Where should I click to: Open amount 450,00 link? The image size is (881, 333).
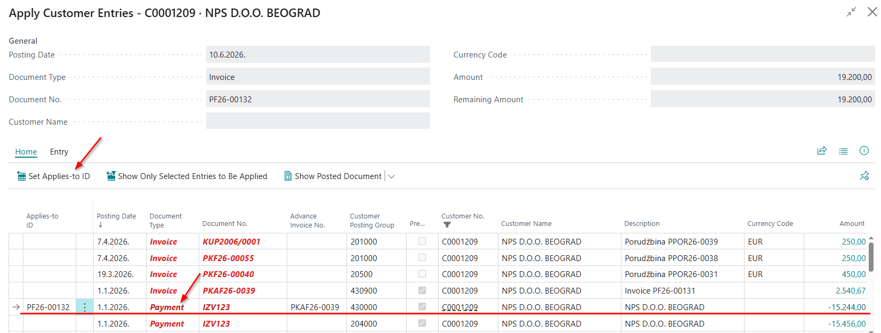pos(854,274)
